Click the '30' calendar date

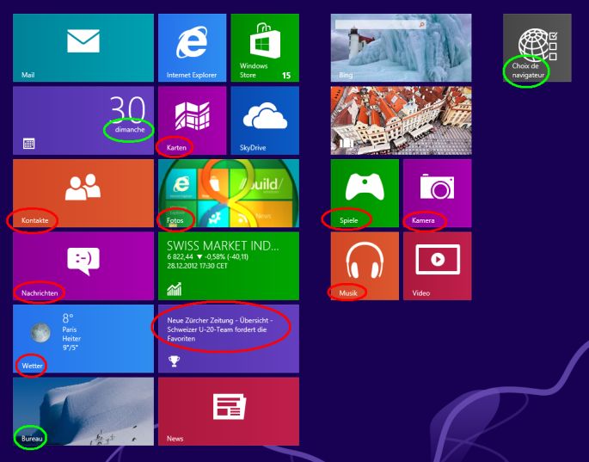127,109
